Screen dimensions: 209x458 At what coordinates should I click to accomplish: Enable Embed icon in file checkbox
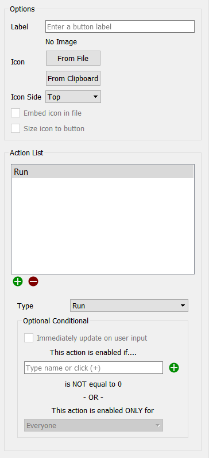pyautogui.click(x=16, y=113)
